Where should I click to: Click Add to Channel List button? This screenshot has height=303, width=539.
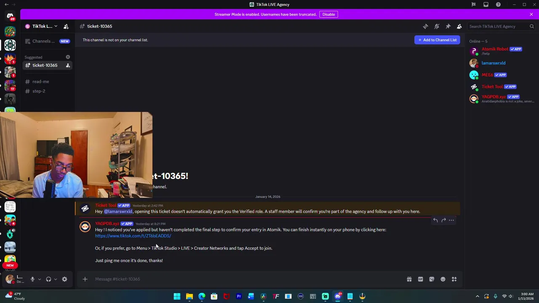[x=437, y=40]
